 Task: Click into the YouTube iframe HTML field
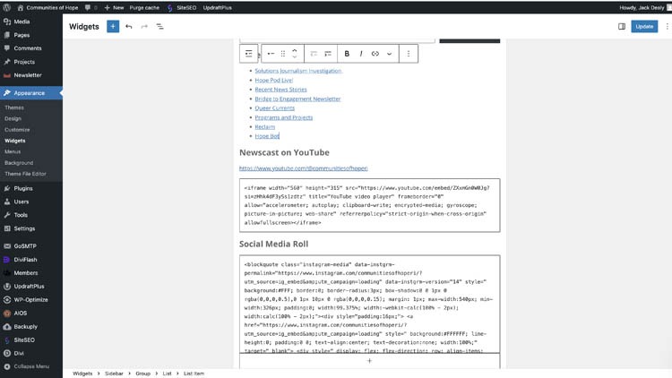click(369, 205)
